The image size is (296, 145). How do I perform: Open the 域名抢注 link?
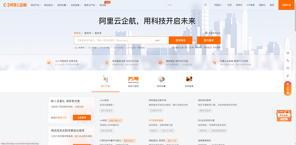point(208,48)
